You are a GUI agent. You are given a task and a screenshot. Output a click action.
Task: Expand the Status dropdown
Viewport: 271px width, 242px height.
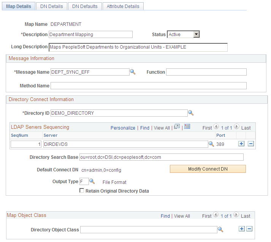point(197,34)
